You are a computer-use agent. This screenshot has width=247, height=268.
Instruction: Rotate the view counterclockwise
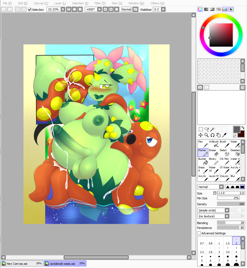pyautogui.click(x=105, y=9)
